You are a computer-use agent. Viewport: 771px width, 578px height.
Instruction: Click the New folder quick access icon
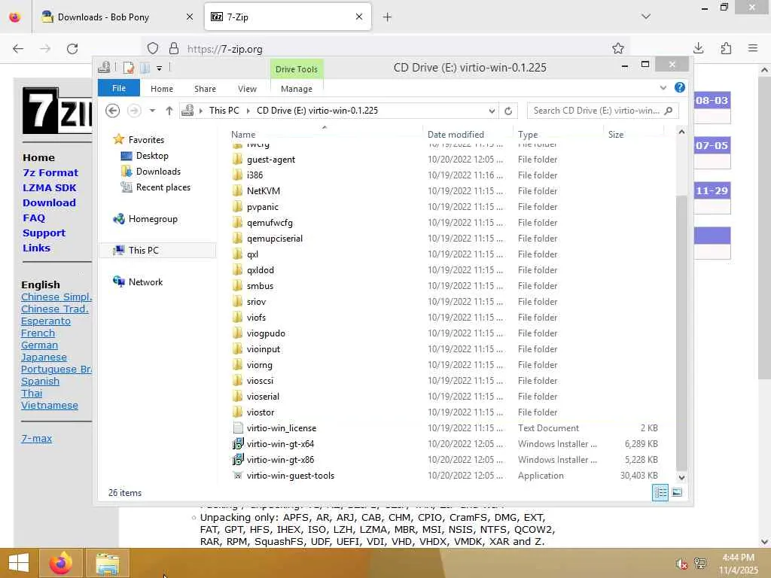(145, 67)
